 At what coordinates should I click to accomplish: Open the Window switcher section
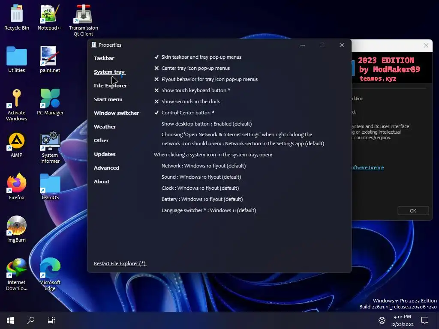click(117, 113)
